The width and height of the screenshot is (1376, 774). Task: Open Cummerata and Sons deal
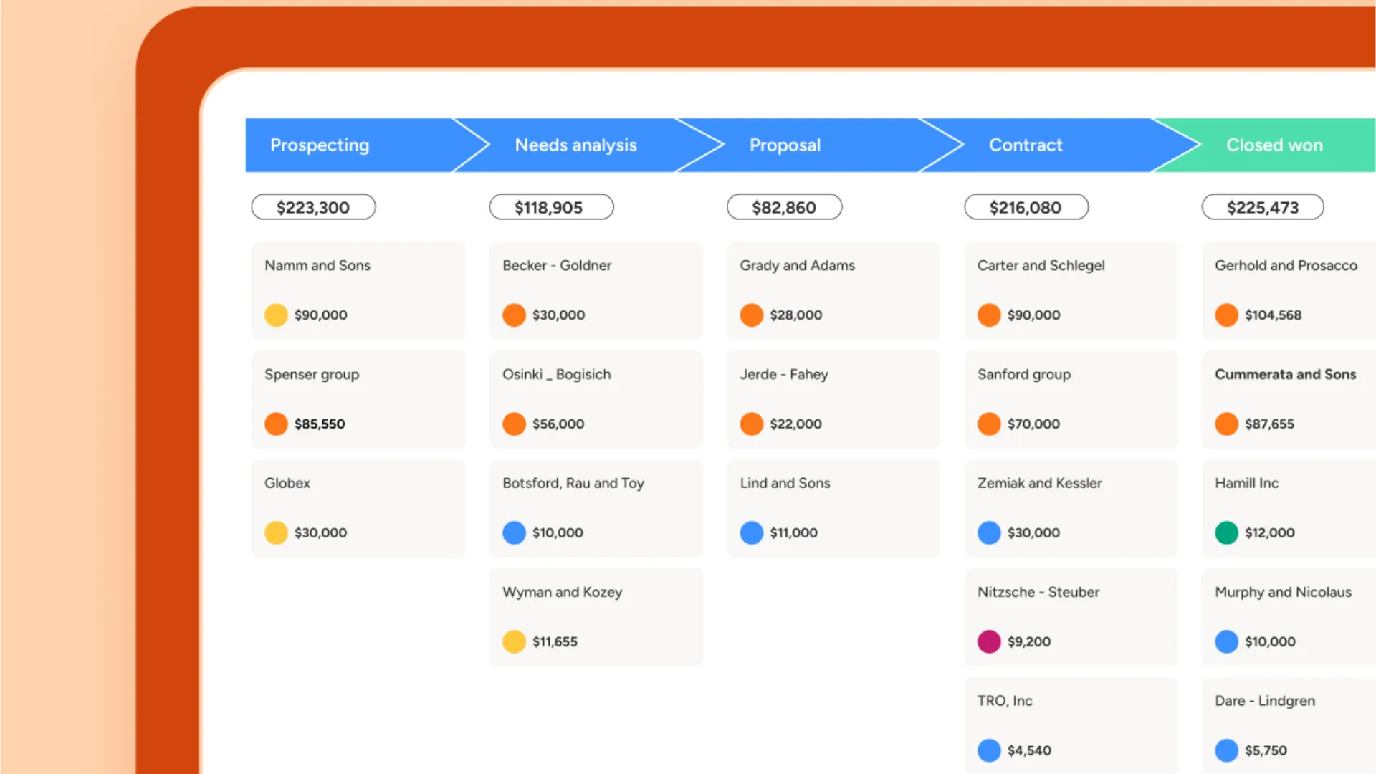(x=1286, y=398)
